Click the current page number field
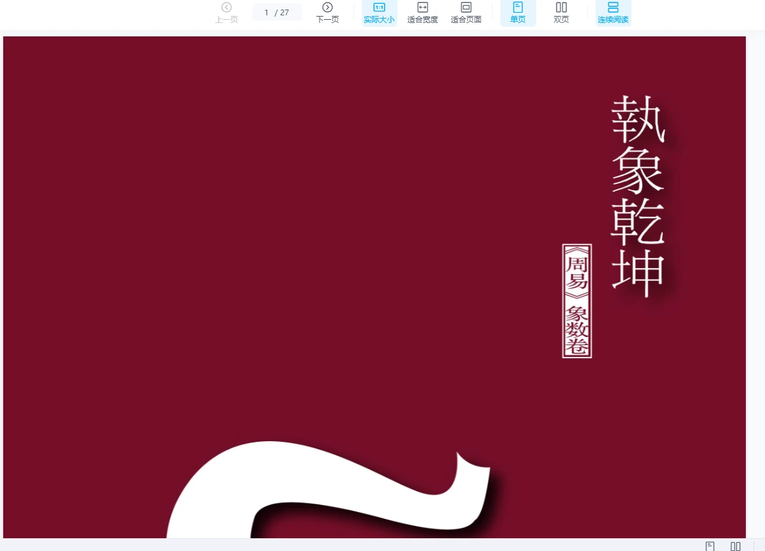The height and width of the screenshot is (551, 765). (267, 12)
